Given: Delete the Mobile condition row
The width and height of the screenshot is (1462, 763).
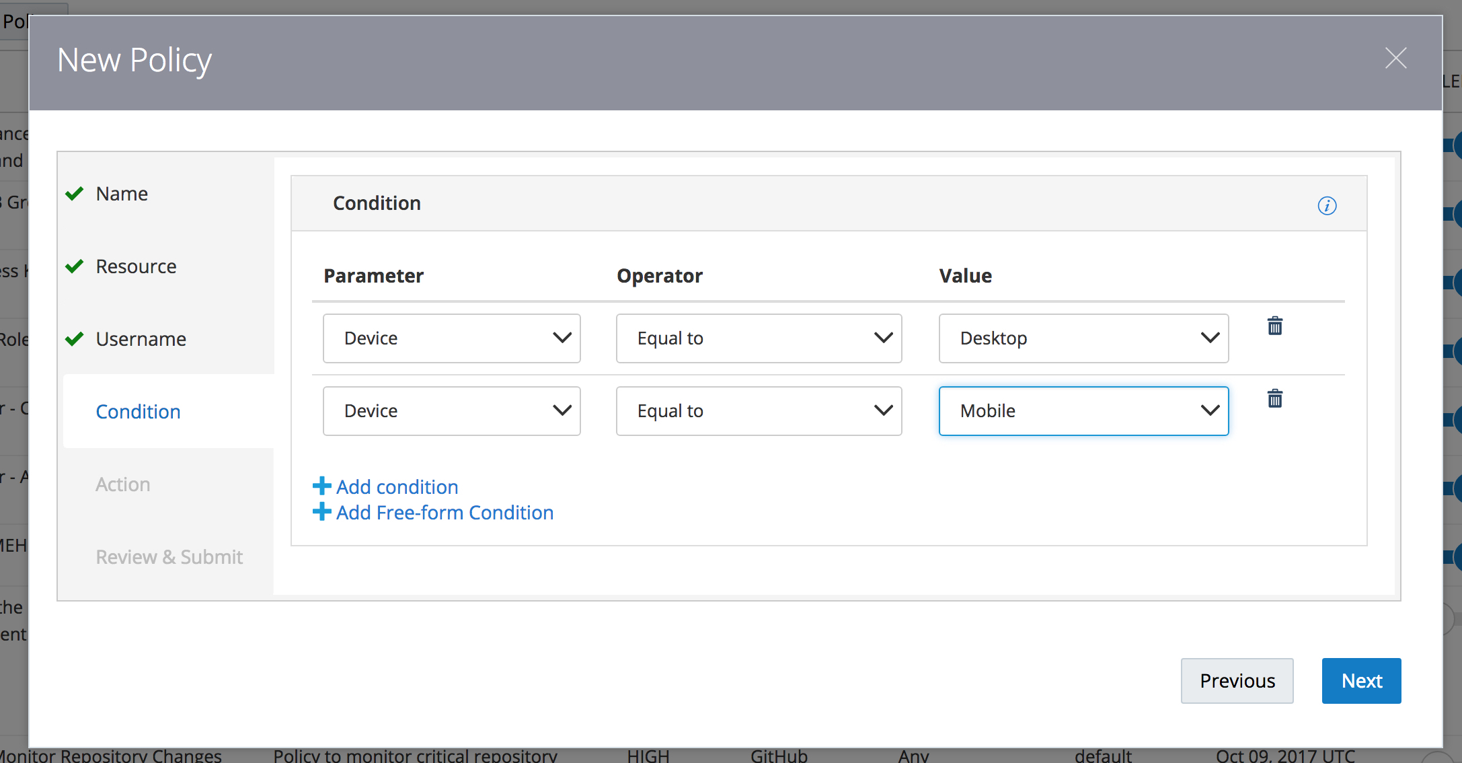Looking at the screenshot, I should [x=1274, y=399].
